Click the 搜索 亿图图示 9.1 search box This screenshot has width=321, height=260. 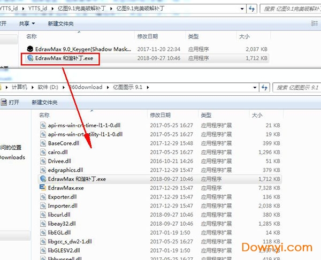pyautogui.click(x=297, y=88)
